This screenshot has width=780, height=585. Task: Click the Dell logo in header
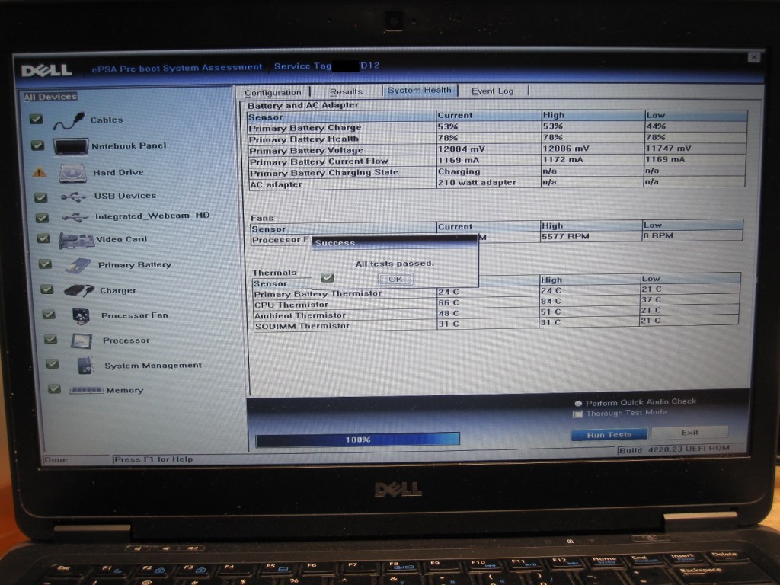[x=46, y=70]
